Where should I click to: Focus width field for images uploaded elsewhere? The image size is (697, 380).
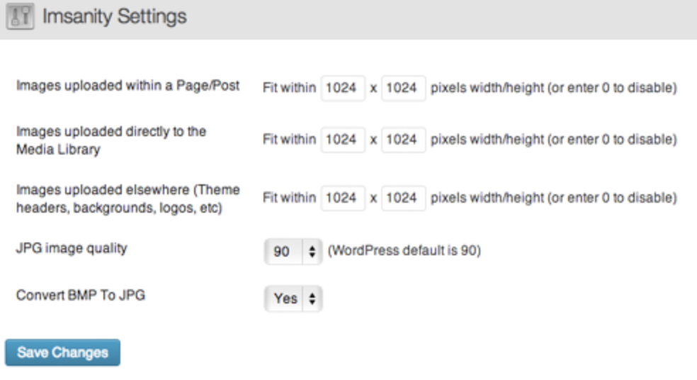(342, 198)
